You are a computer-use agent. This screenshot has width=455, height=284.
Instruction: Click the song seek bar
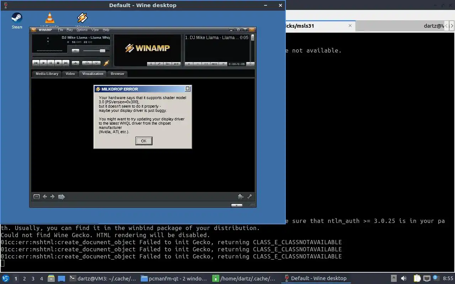[x=71, y=56]
